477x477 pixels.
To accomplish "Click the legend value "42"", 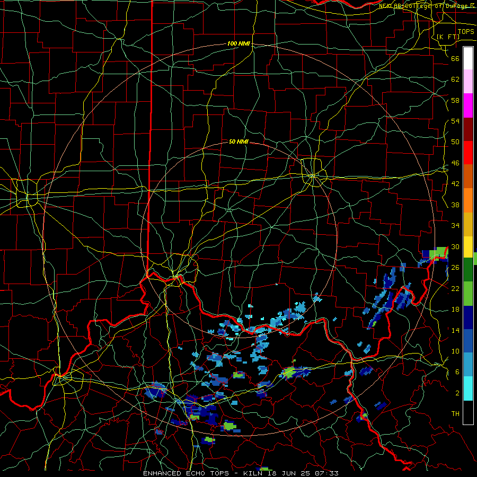I will (455, 184).
